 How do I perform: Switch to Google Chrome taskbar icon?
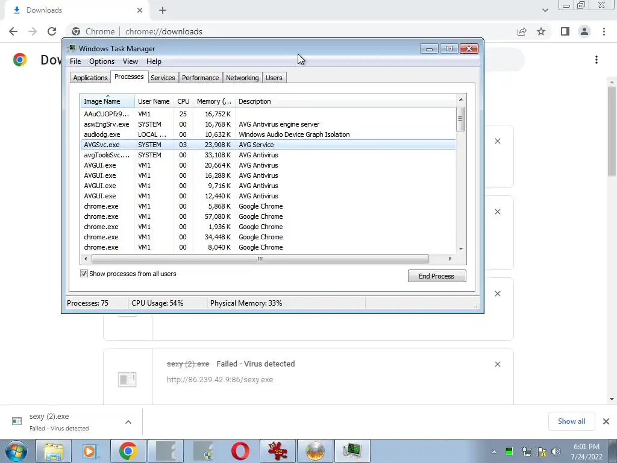(128, 451)
